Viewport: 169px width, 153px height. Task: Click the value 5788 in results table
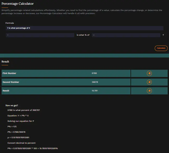(x=94, y=73)
